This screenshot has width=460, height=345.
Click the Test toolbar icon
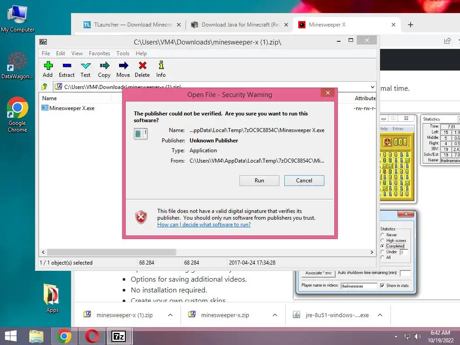(x=85, y=69)
